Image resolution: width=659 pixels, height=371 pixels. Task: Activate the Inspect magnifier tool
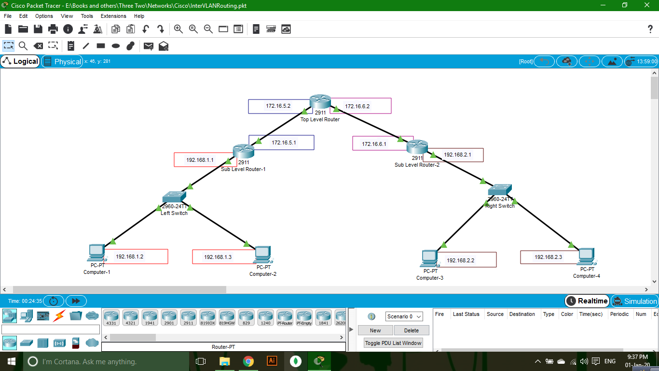click(x=23, y=46)
